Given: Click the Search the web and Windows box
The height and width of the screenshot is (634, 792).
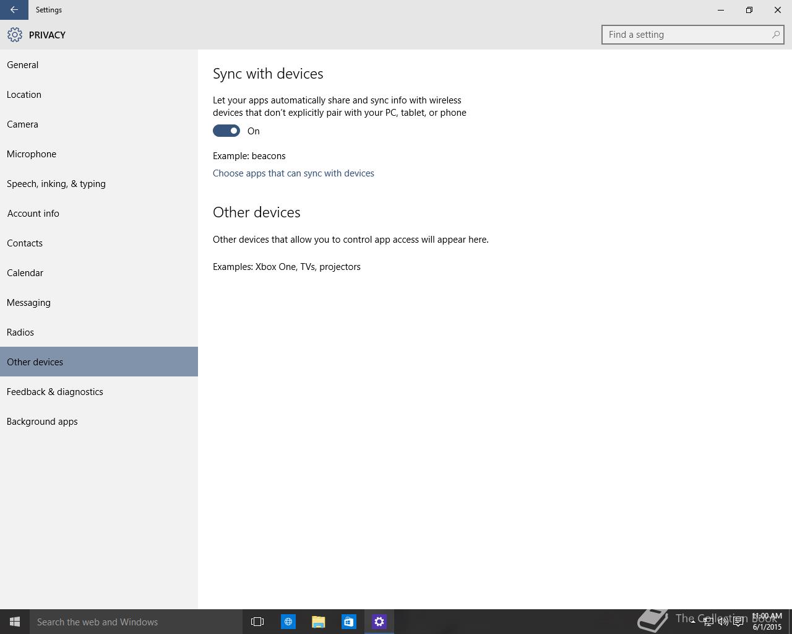Looking at the screenshot, I should 136,622.
